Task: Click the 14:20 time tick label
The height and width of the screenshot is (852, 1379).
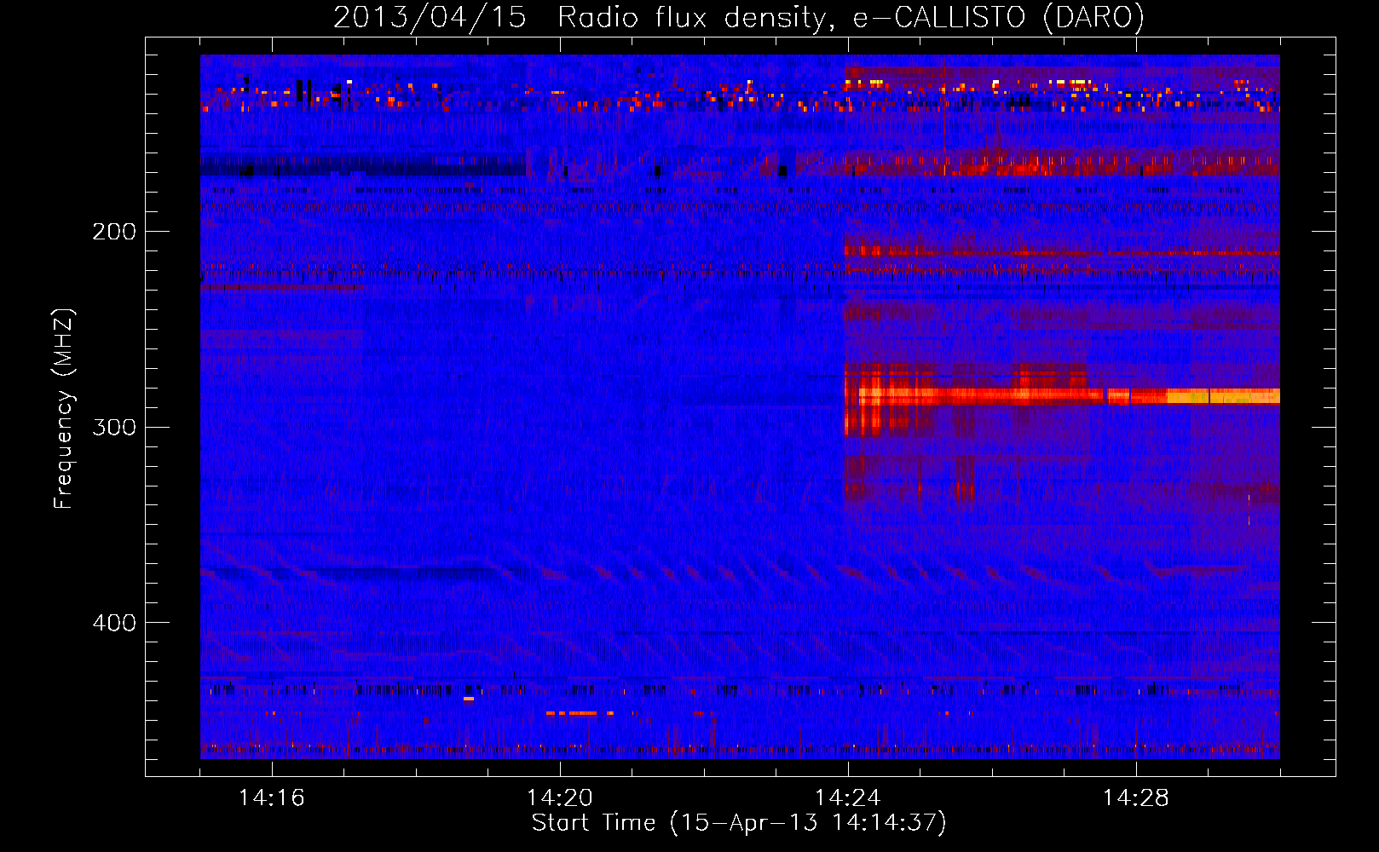Action: tap(560, 797)
